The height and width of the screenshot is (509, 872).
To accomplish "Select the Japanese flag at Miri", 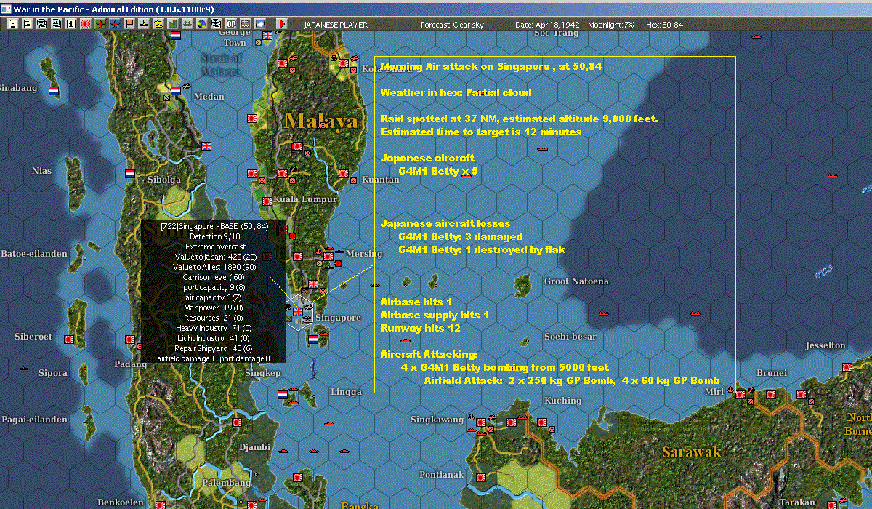I will [740, 394].
